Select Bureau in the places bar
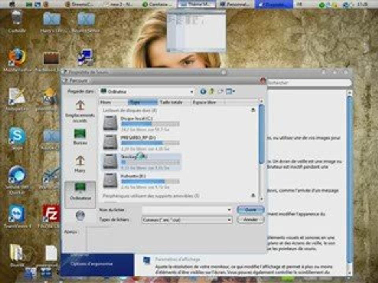The height and width of the screenshot is (283, 378). [x=80, y=137]
